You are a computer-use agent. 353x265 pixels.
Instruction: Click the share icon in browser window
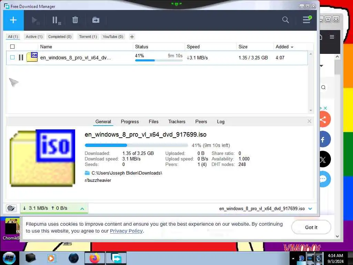tap(324, 120)
